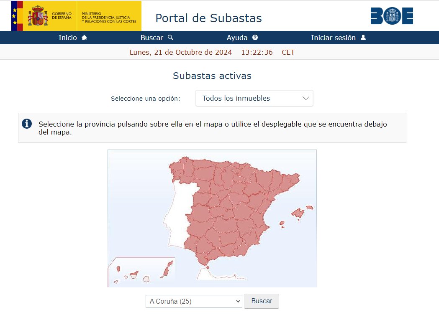Click the chevron on the inmuebles selector
Screen dimensions: 439x325
pos(306,98)
